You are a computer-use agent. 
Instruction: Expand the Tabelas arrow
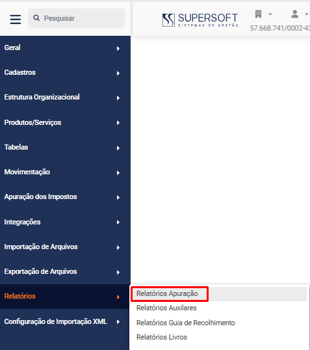[x=118, y=148]
